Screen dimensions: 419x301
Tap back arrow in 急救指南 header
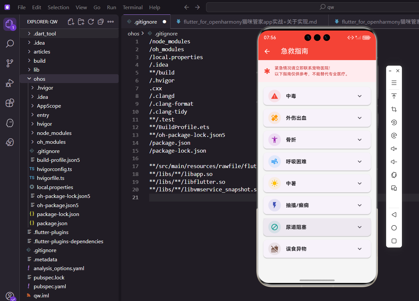click(267, 51)
